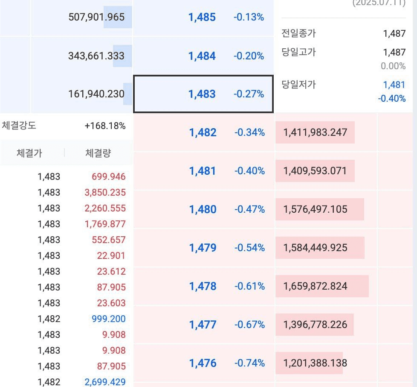The width and height of the screenshot is (417, 387).
Task: Choose the 1,476 bid price row
Action: tap(203, 363)
